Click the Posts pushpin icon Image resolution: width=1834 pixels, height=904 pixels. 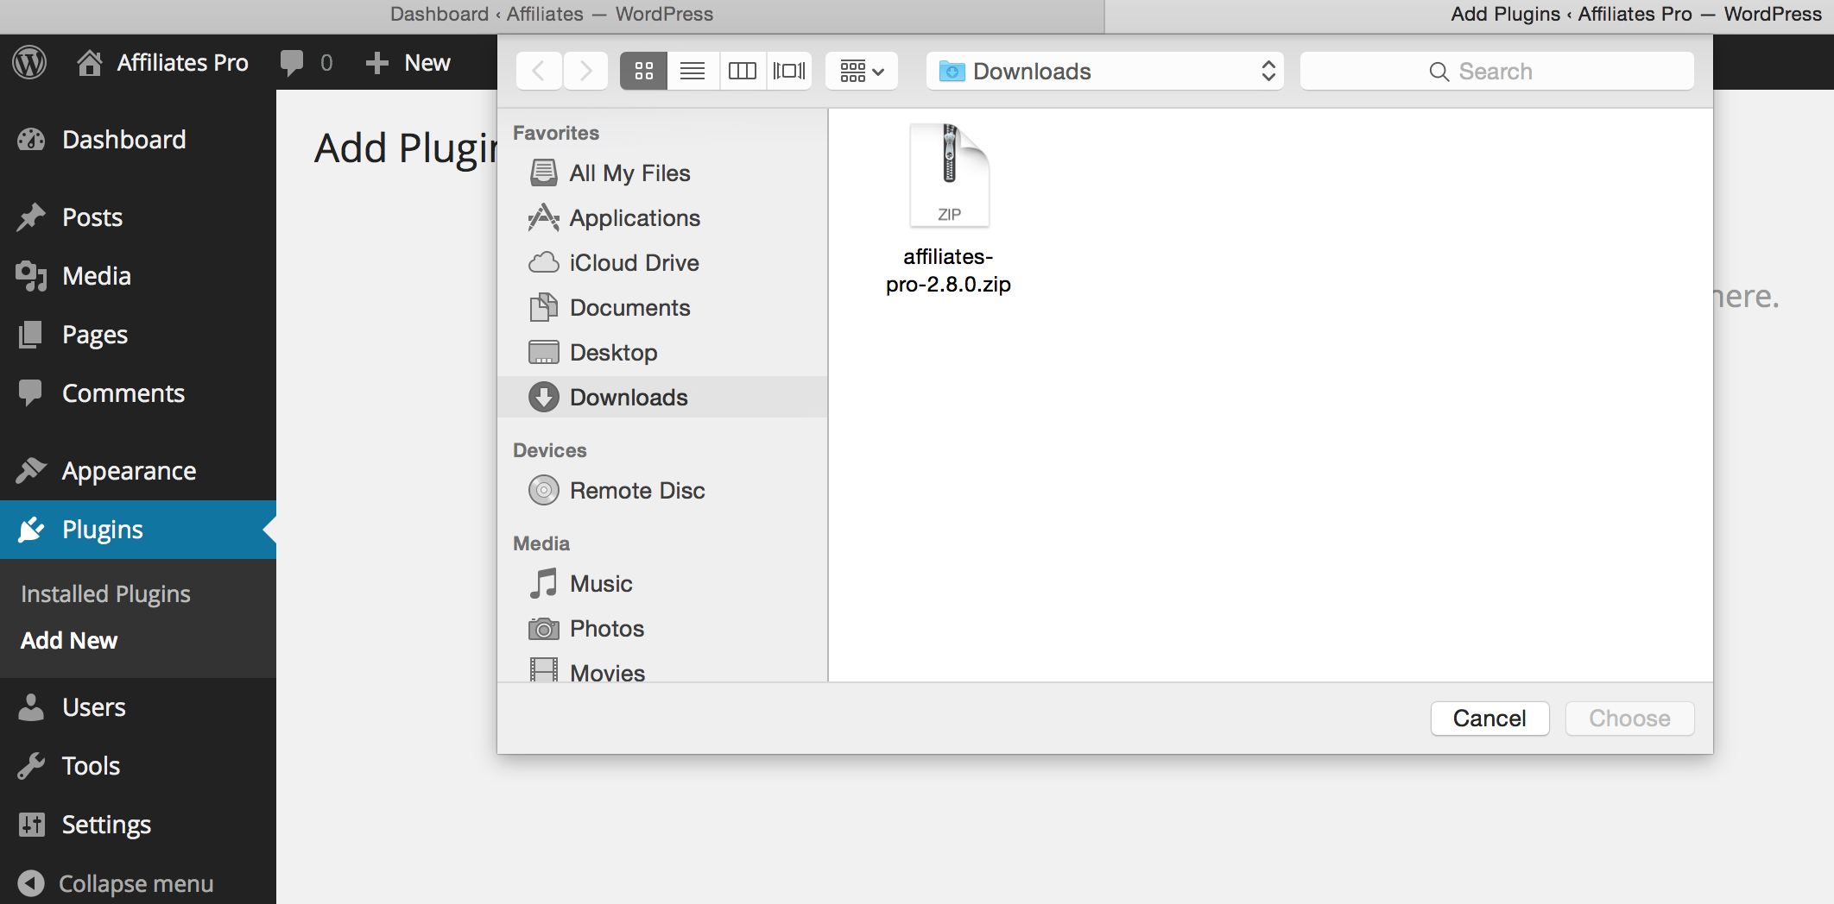(31, 217)
